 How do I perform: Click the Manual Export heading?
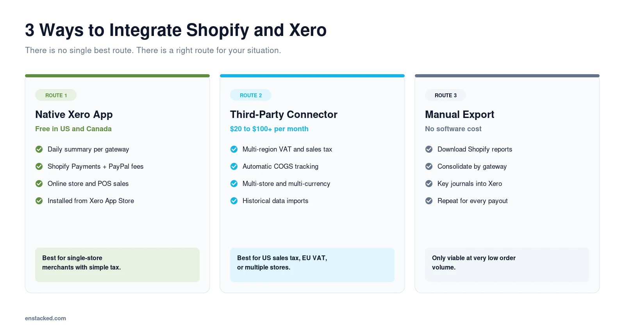click(x=459, y=114)
